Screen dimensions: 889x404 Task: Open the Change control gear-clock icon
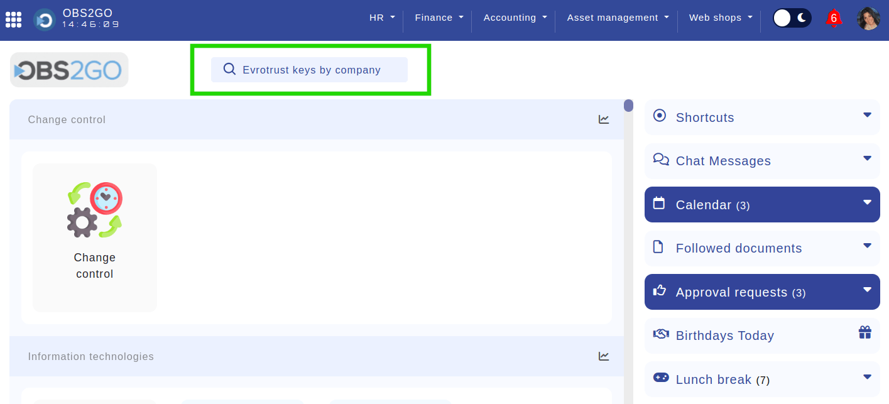pyautogui.click(x=95, y=210)
